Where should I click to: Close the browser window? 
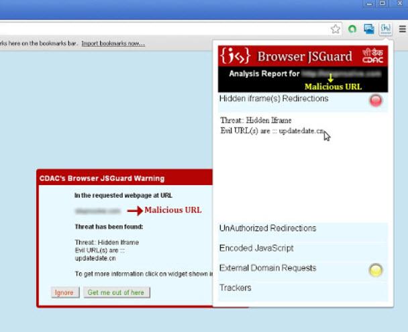[400, 3]
